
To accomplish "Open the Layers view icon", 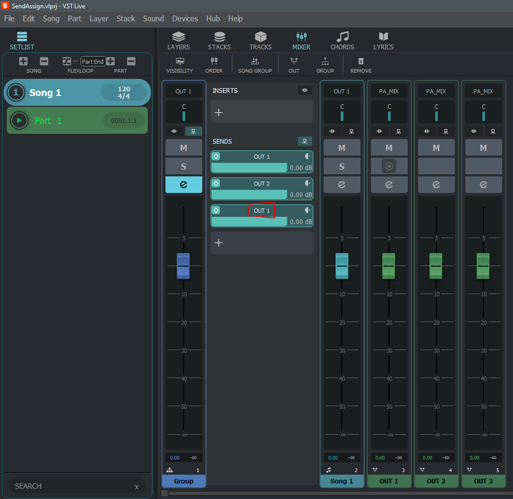I will coord(178,37).
